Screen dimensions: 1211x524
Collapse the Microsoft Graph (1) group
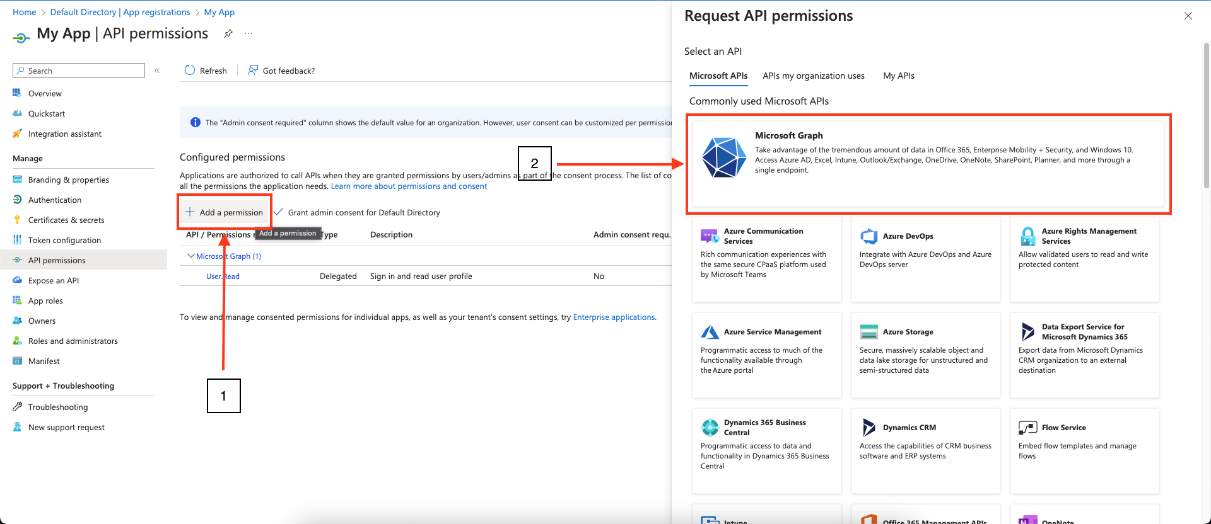coord(190,256)
